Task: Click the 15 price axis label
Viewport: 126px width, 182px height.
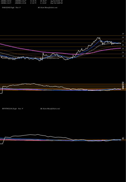Action: pos(123,49)
